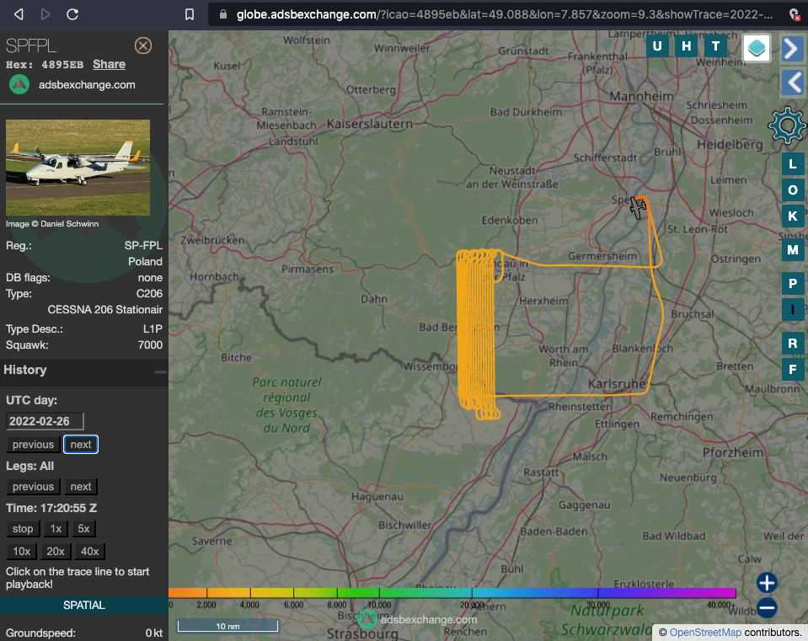This screenshot has height=641, width=808.
Task: Click the registration value SP-FPL
Action: [143, 246]
